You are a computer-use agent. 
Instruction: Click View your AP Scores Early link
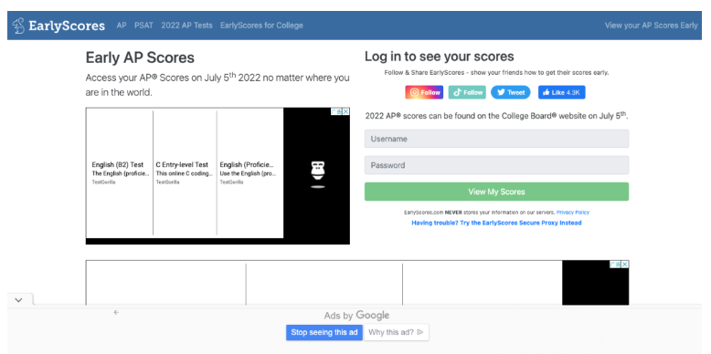coord(652,26)
